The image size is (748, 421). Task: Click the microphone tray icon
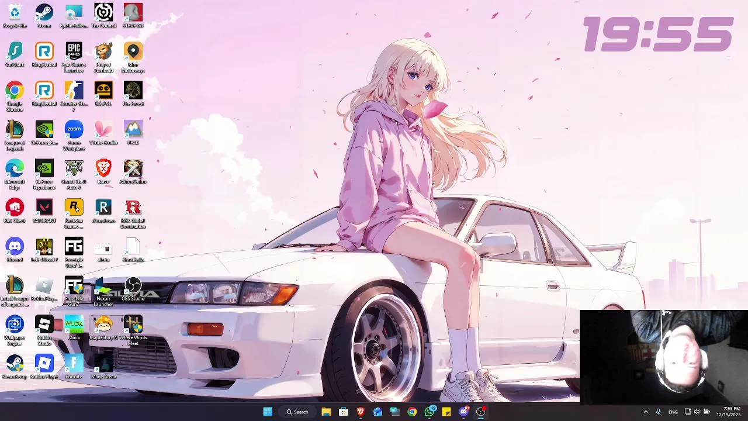[659, 412]
